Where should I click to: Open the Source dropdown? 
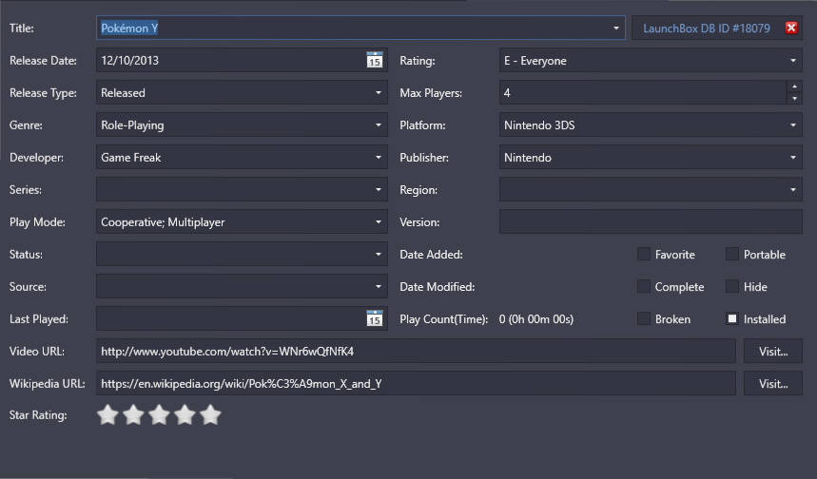(x=379, y=286)
